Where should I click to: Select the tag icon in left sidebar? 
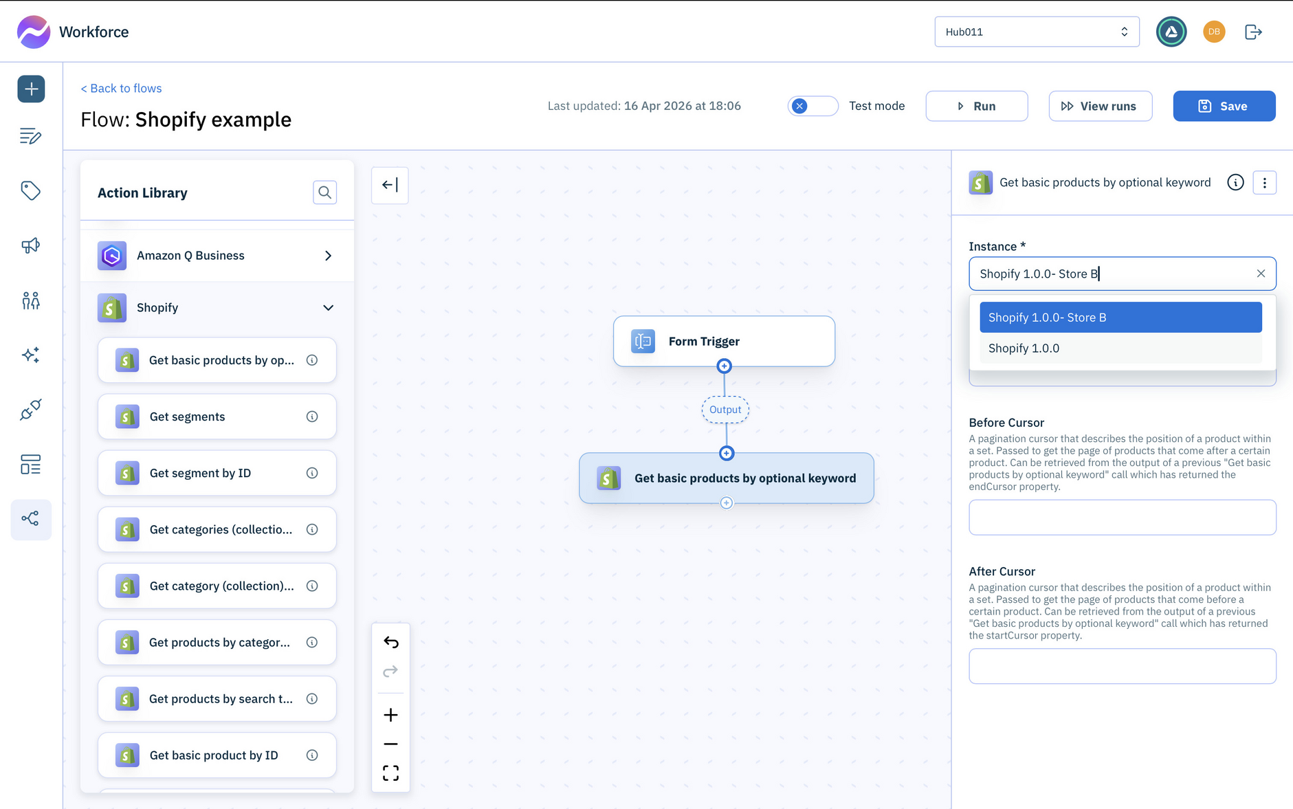coord(30,191)
